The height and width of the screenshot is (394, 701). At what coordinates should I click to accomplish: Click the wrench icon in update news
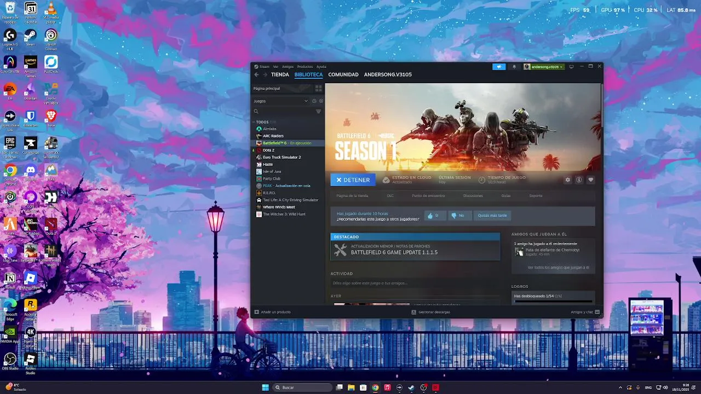[340, 250]
